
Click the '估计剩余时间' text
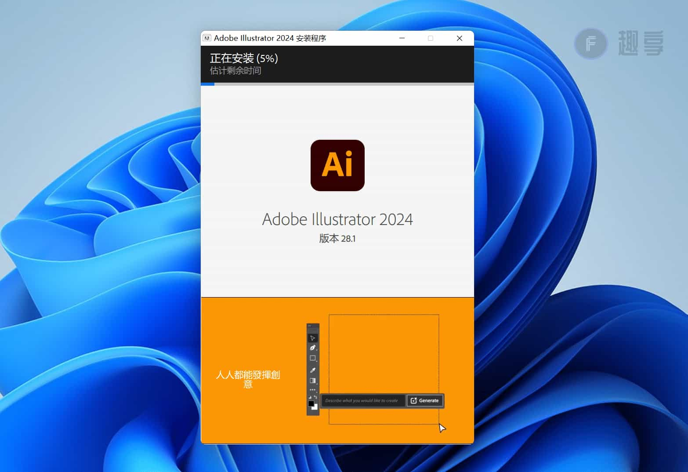pos(235,70)
